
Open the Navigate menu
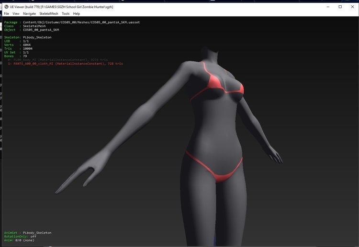click(29, 14)
